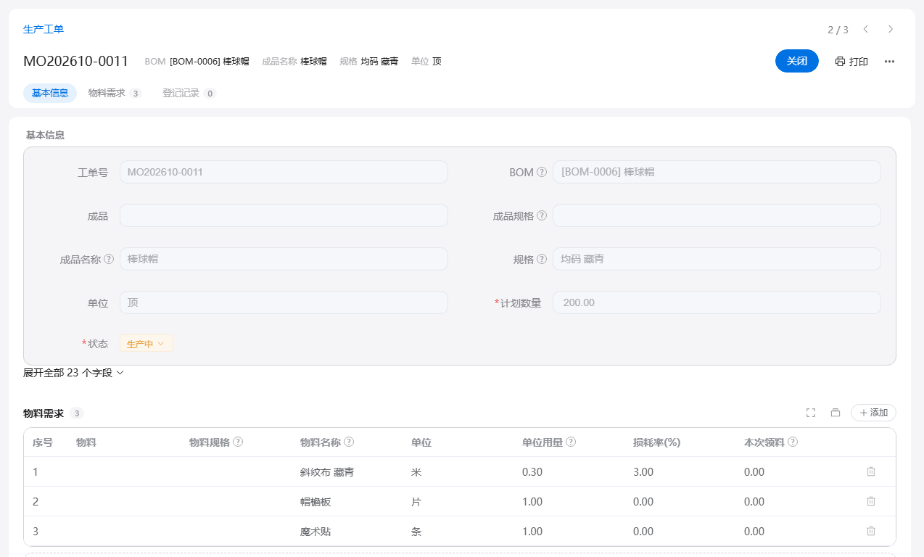Click the MO202610-0011 page title
924x557 pixels.
76,61
